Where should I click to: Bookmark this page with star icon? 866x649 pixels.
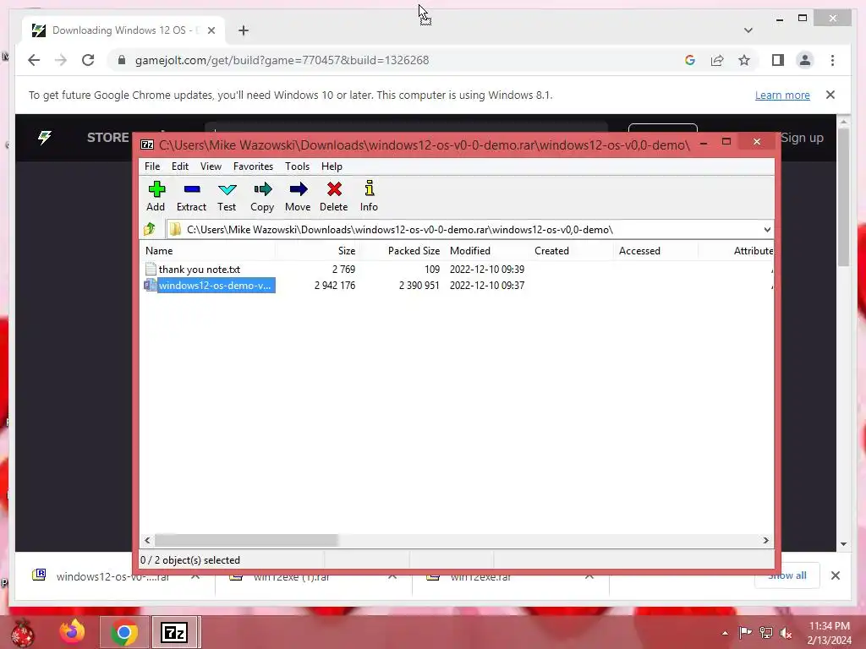(x=744, y=60)
